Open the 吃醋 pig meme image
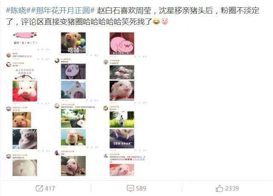Viewport: 273px width, 196px height. pyautogui.click(x=73, y=43)
